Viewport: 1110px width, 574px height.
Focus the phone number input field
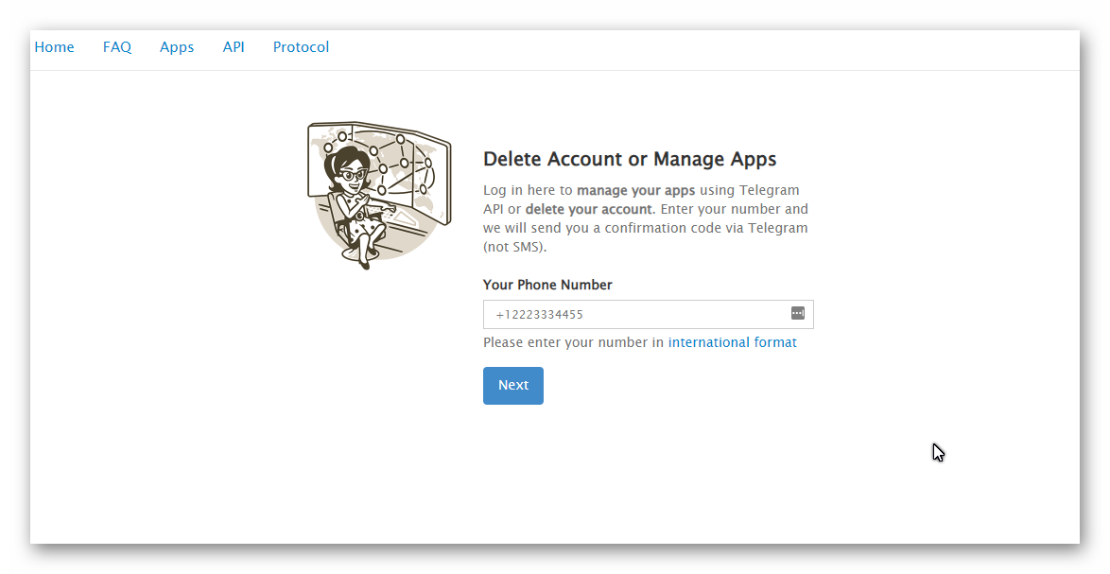click(x=648, y=314)
